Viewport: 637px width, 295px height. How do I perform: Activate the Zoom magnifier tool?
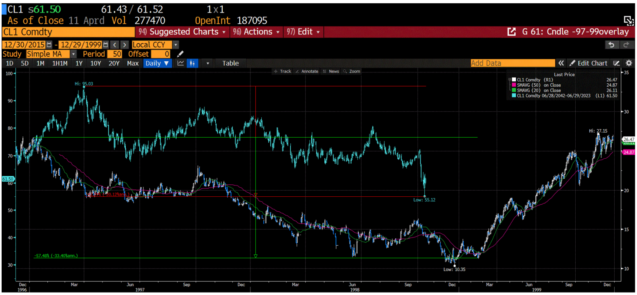coord(353,71)
